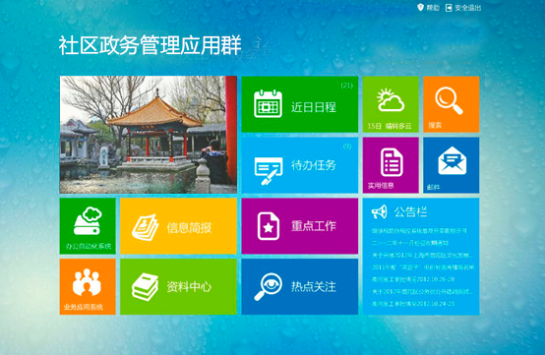Open the 热点关注 eye magnifier tile
545x355 pixels.
[300, 286]
